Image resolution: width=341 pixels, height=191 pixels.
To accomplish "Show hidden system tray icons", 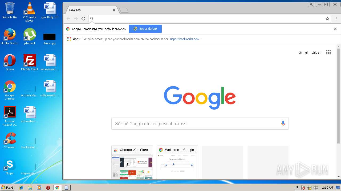I will pyautogui.click(x=297, y=187).
